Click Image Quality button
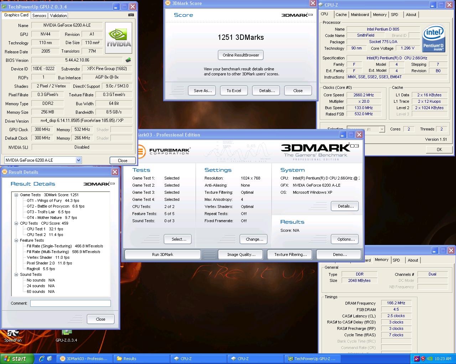This screenshot has height=364, width=456. (x=241, y=255)
